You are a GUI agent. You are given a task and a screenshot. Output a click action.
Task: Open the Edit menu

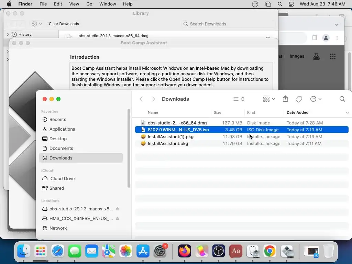pyautogui.click(x=58, y=4)
